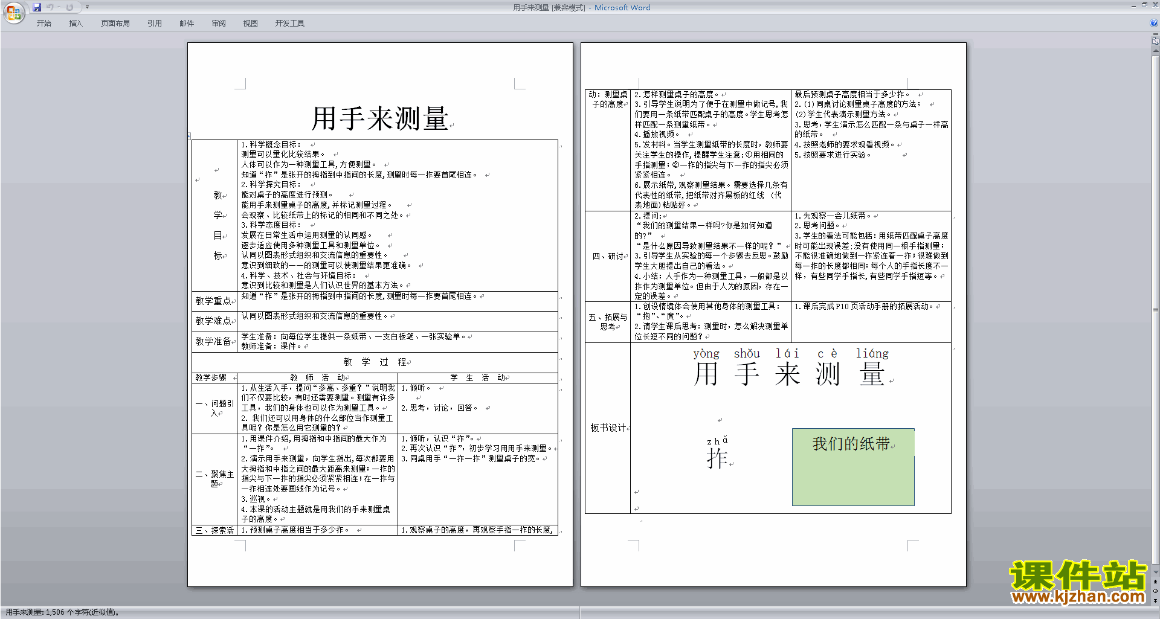This screenshot has width=1160, height=619.
Task: Open the Office button menu
Action: 13,12
